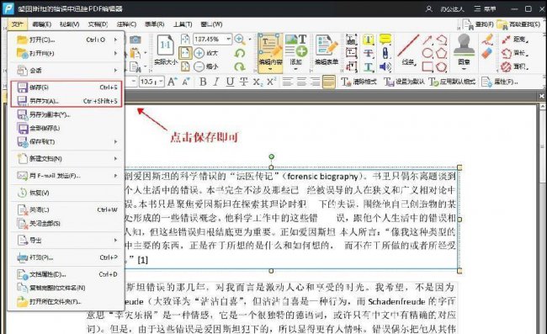
Task: Expand the Save to (T) submenu arrow
Action: click(x=115, y=141)
